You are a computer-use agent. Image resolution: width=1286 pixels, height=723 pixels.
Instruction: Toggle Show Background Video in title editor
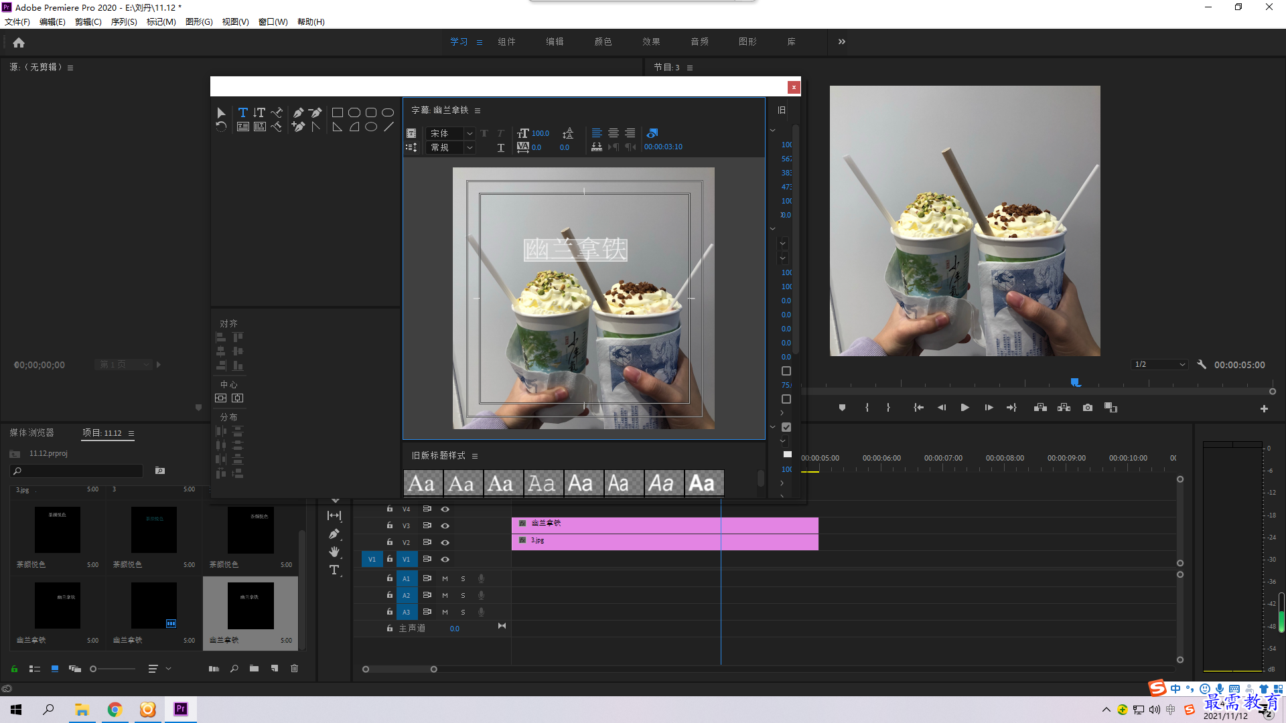coord(652,133)
